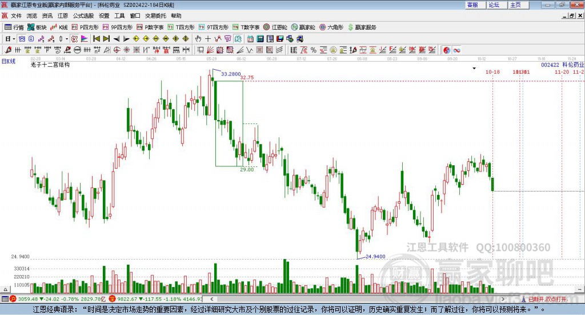Select the parallel lines drawing tool
This screenshot has width=585, height=315.
click(x=279, y=50)
